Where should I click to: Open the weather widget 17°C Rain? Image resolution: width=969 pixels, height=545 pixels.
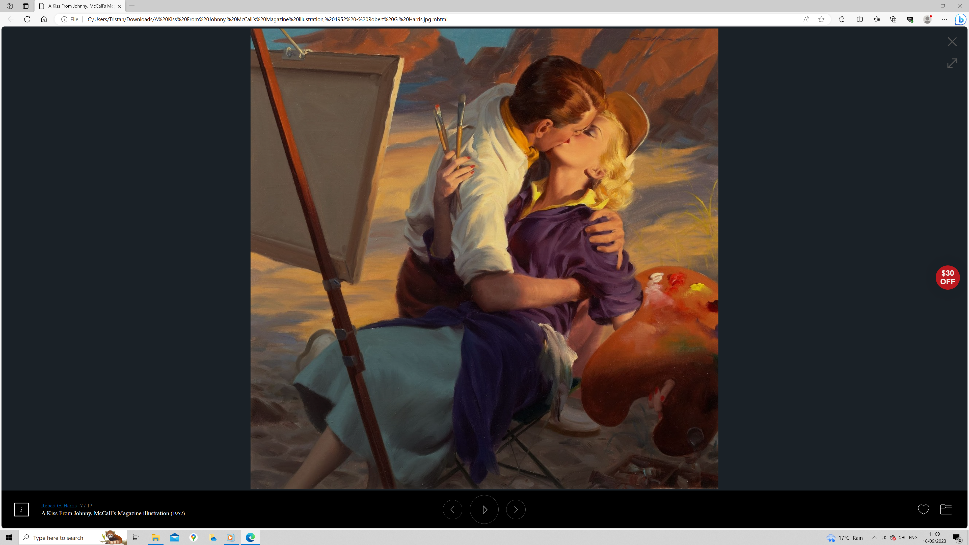pos(845,538)
